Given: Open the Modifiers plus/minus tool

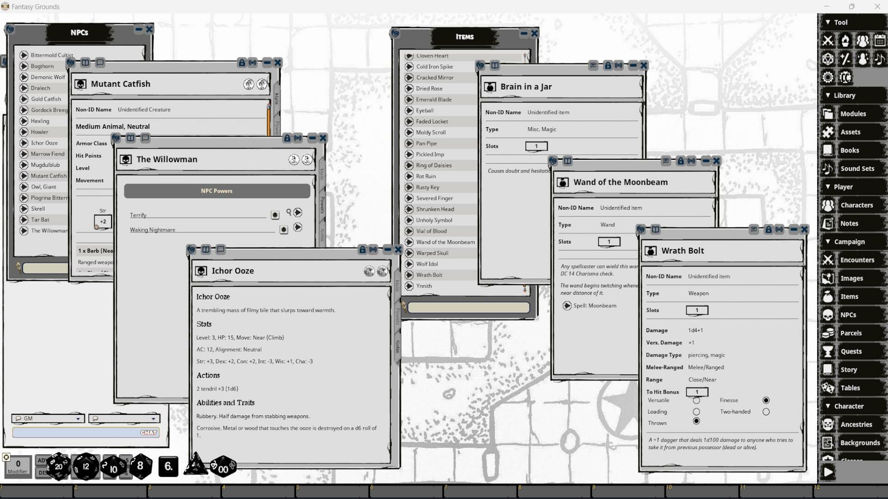Looking at the screenshot, I should coord(845,59).
